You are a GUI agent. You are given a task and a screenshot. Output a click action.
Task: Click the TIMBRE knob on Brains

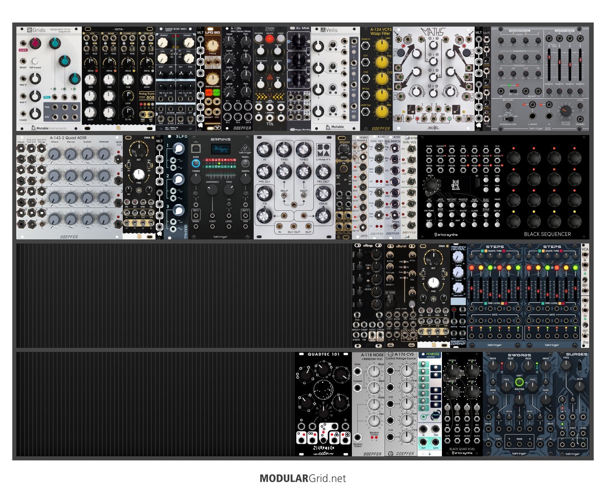[x=196, y=178]
